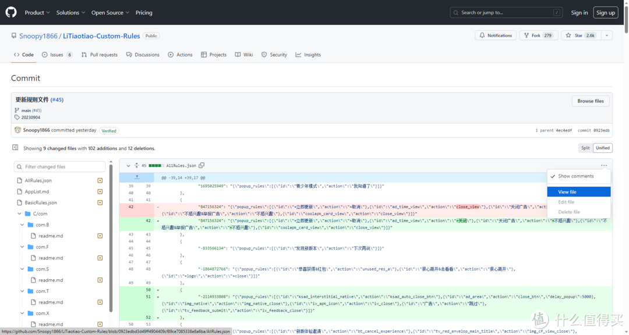Switch to the Projects tab
The width and height of the screenshot is (629, 335).
[214, 55]
